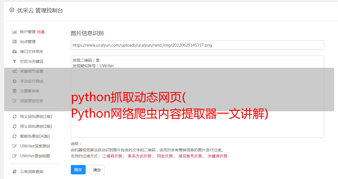Open 栏目与关键词 menu item

click(32, 61)
